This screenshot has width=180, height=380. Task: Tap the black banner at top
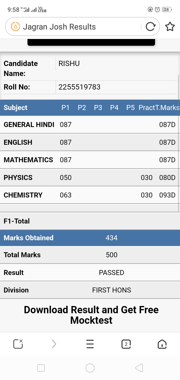91,42
